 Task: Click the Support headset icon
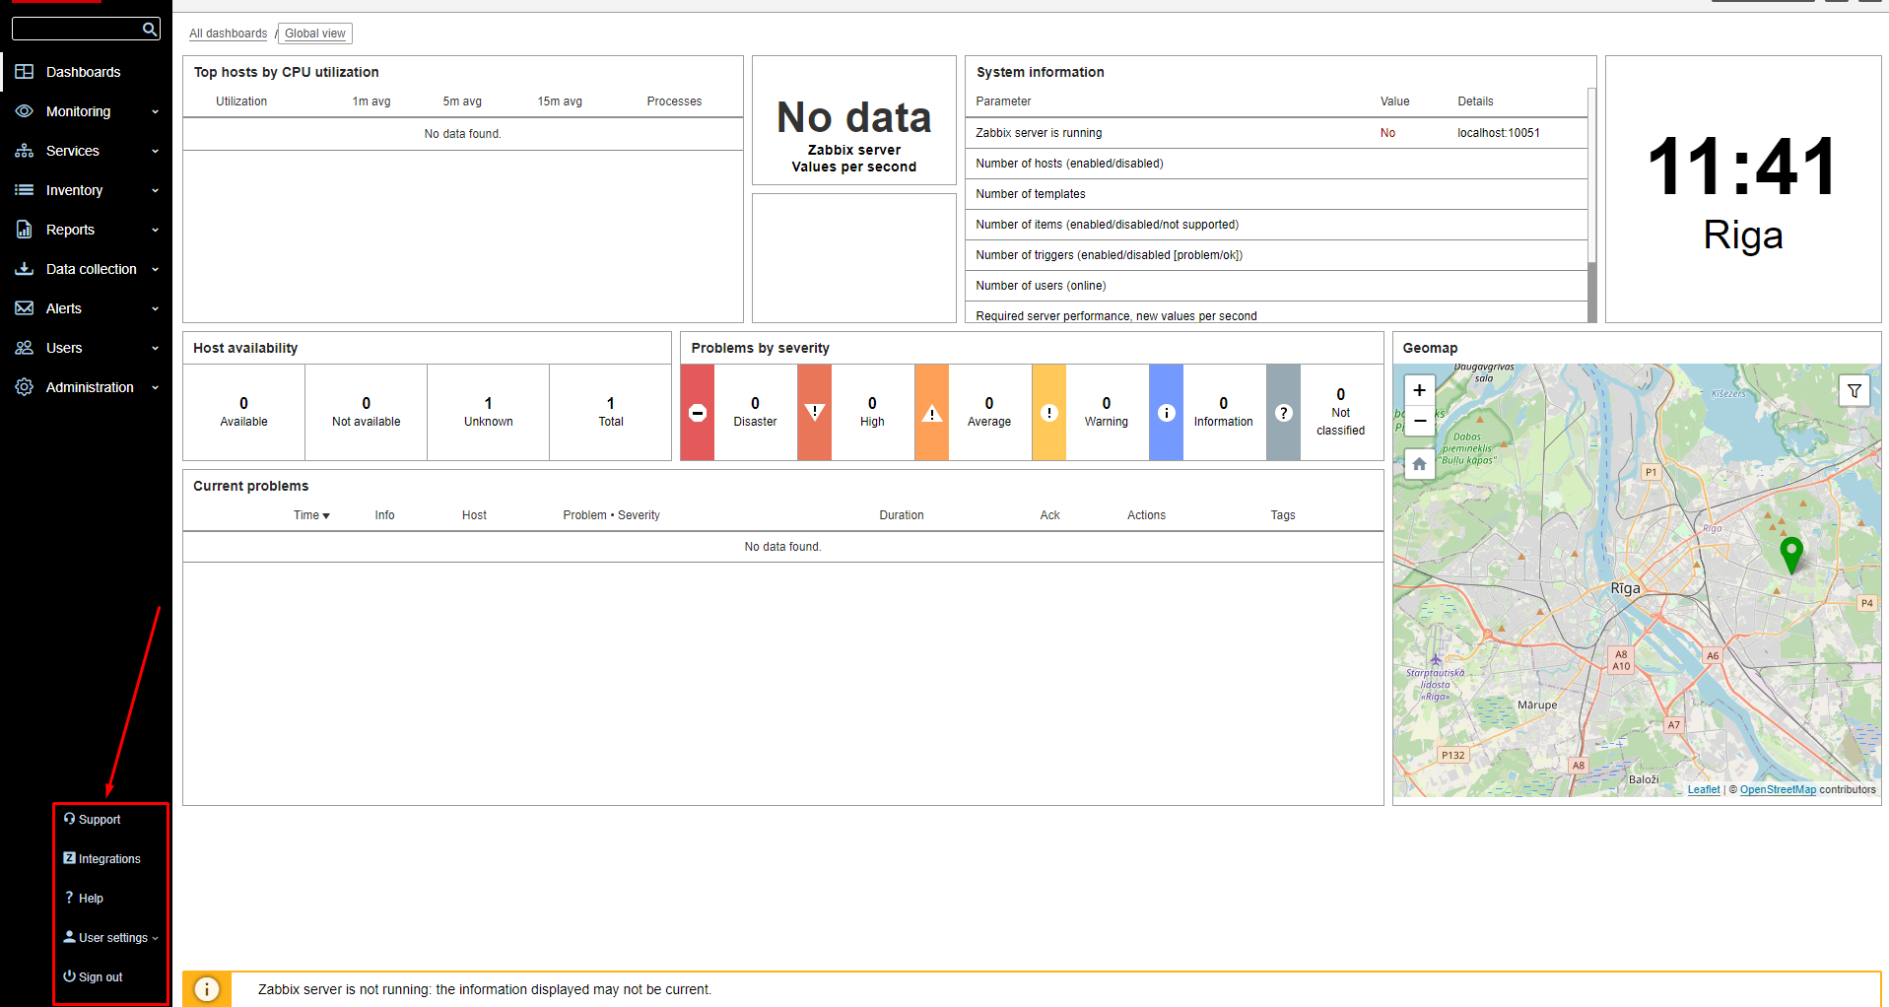(x=69, y=819)
